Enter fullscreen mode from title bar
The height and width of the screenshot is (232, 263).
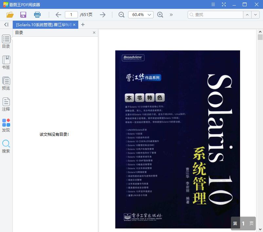(x=224, y=5)
